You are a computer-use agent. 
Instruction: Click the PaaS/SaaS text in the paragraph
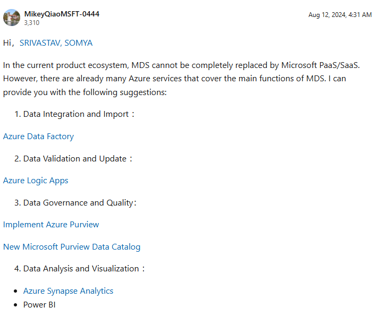point(342,65)
